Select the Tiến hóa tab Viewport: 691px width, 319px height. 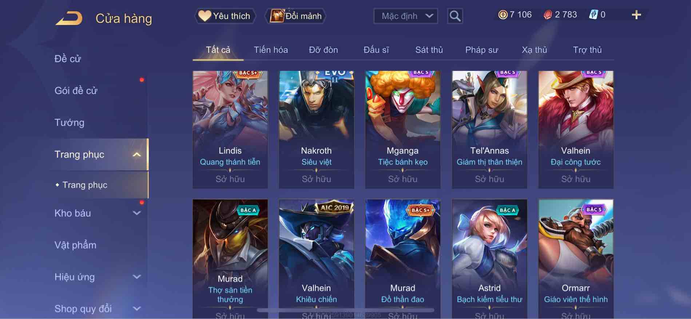point(271,50)
